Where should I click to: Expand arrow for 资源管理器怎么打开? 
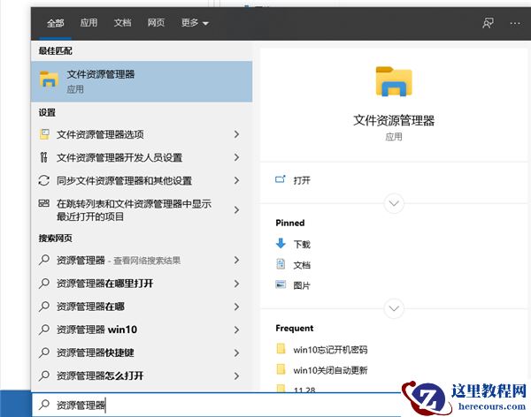click(x=236, y=375)
